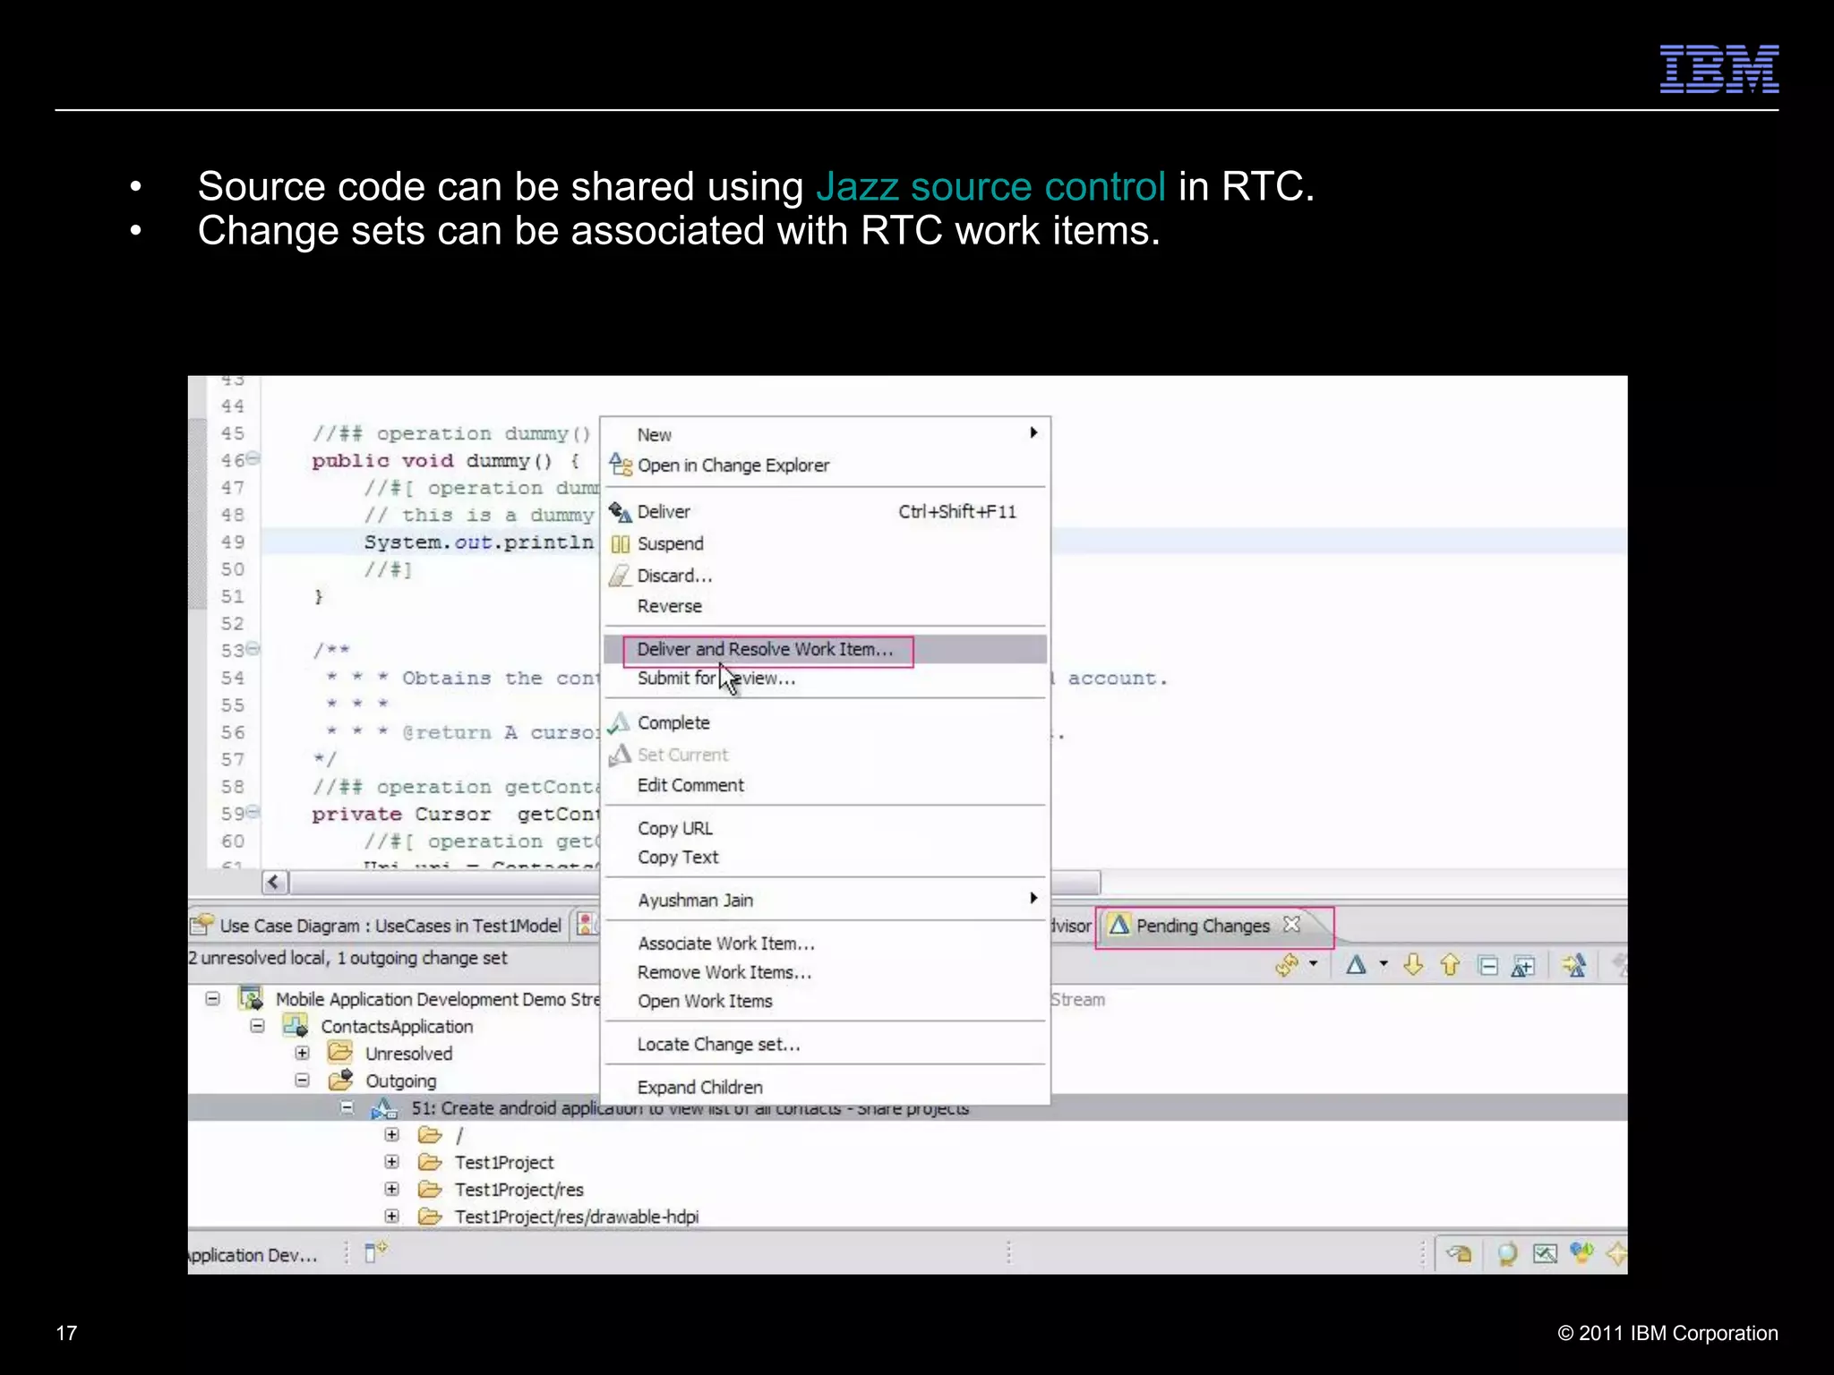1834x1375 pixels.
Task: Click the Application Dev... status bar label
Action: point(253,1255)
